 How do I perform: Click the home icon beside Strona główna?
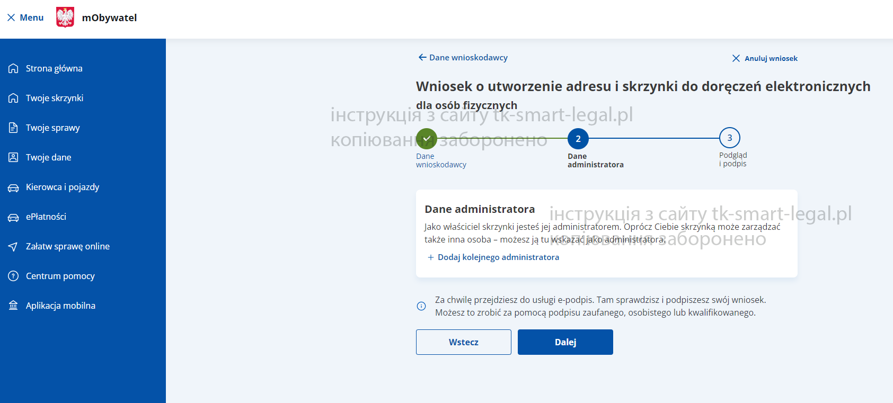coord(13,68)
